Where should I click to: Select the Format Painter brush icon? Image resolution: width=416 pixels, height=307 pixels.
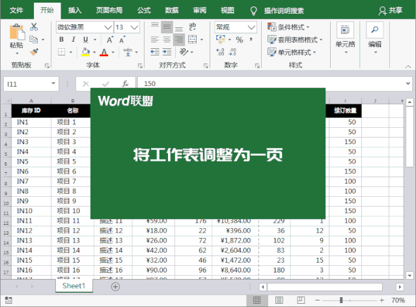tap(34, 51)
